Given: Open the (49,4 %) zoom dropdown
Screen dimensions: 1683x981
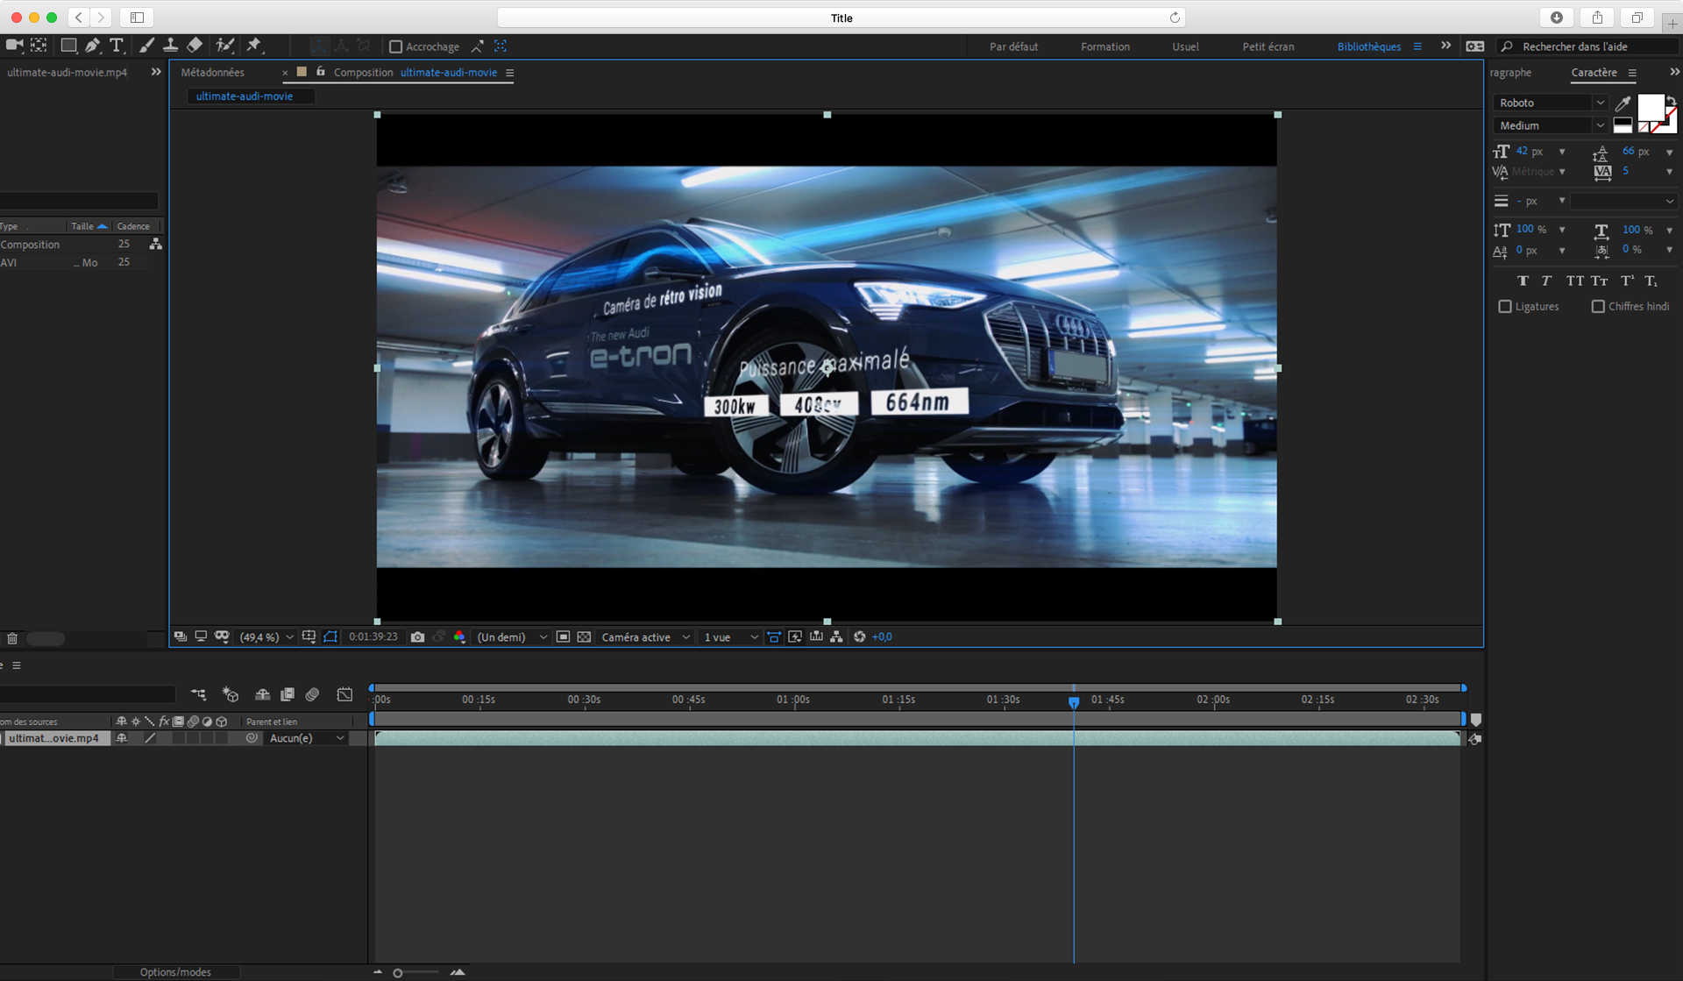Looking at the screenshot, I should (266, 637).
